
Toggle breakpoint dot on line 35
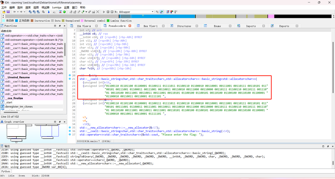pos(70,128)
